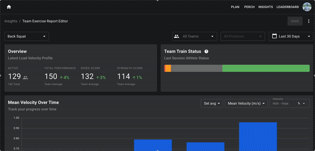315x151 pixels.
Task: Click the Strength Score value 114
Action: 123,76
